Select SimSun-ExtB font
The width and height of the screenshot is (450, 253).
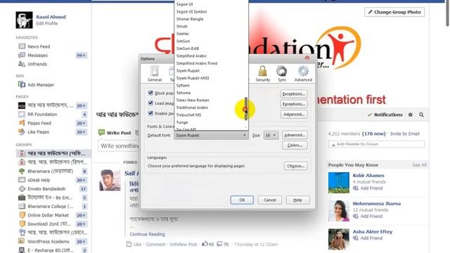coord(188,48)
